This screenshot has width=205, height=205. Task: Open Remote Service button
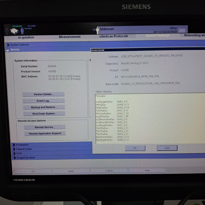click(45, 127)
